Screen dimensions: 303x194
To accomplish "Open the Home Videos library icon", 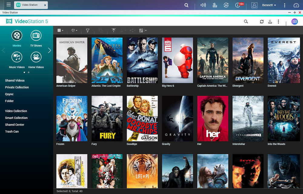I will point(36,57).
